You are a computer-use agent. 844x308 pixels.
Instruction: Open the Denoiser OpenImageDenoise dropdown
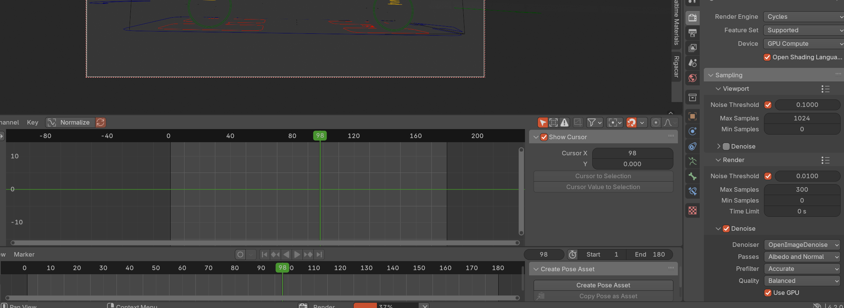[x=802, y=245]
